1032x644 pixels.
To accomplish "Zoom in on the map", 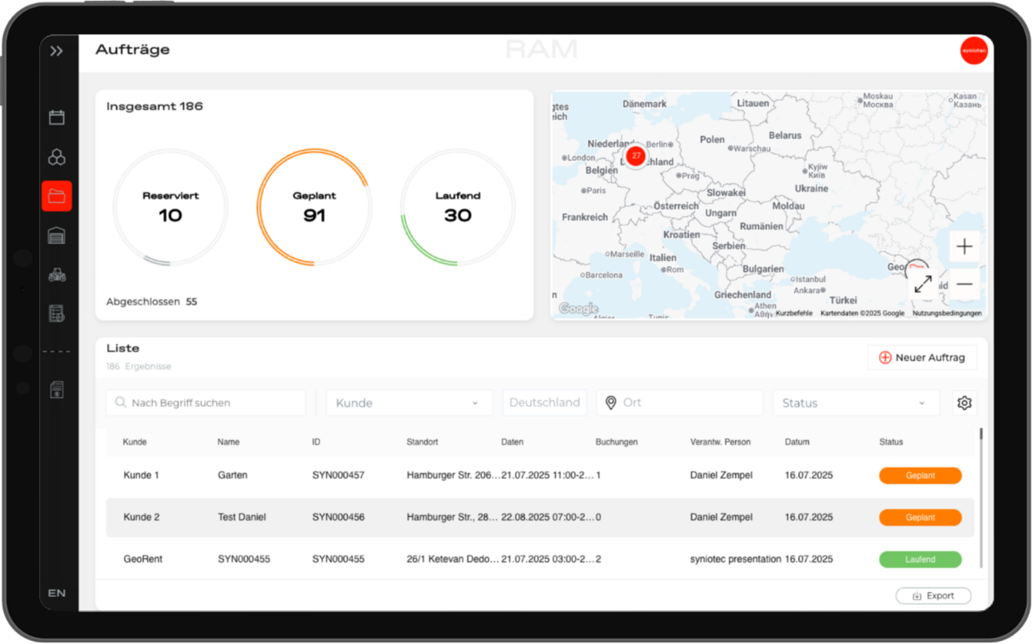I will click(964, 247).
